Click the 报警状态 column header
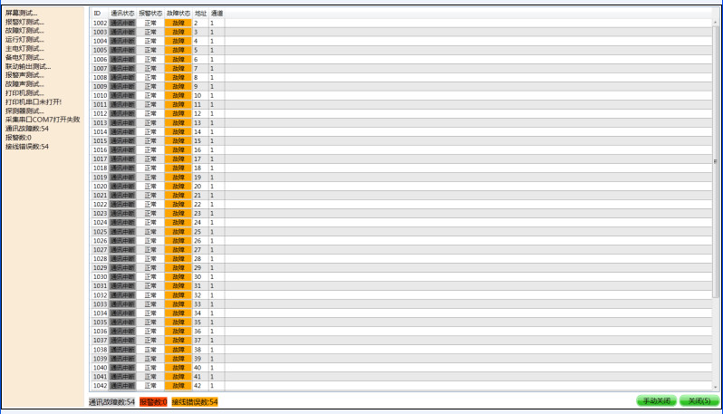723x414 pixels. [x=150, y=14]
